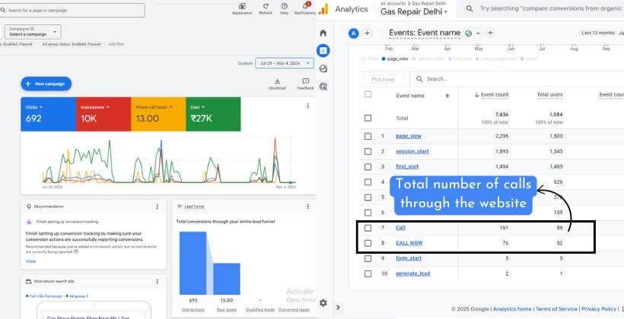Viewport: 624px width, 319px height.
Task: Open Analytics home footer link
Action: tap(512, 309)
